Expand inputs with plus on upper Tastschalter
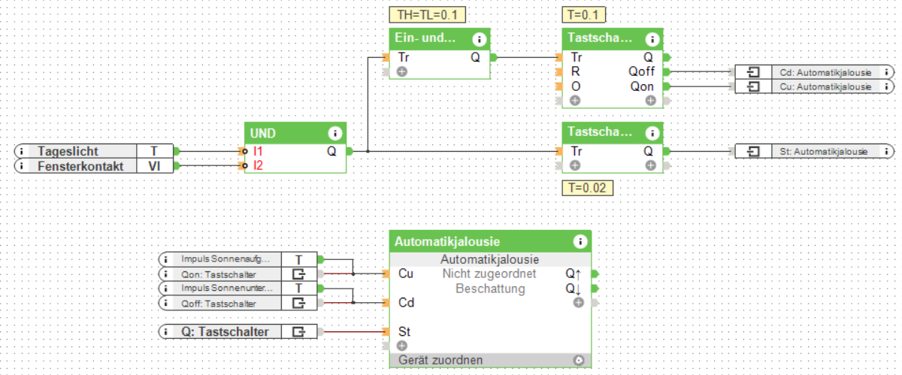This screenshot has width=902, height=375. tap(575, 101)
